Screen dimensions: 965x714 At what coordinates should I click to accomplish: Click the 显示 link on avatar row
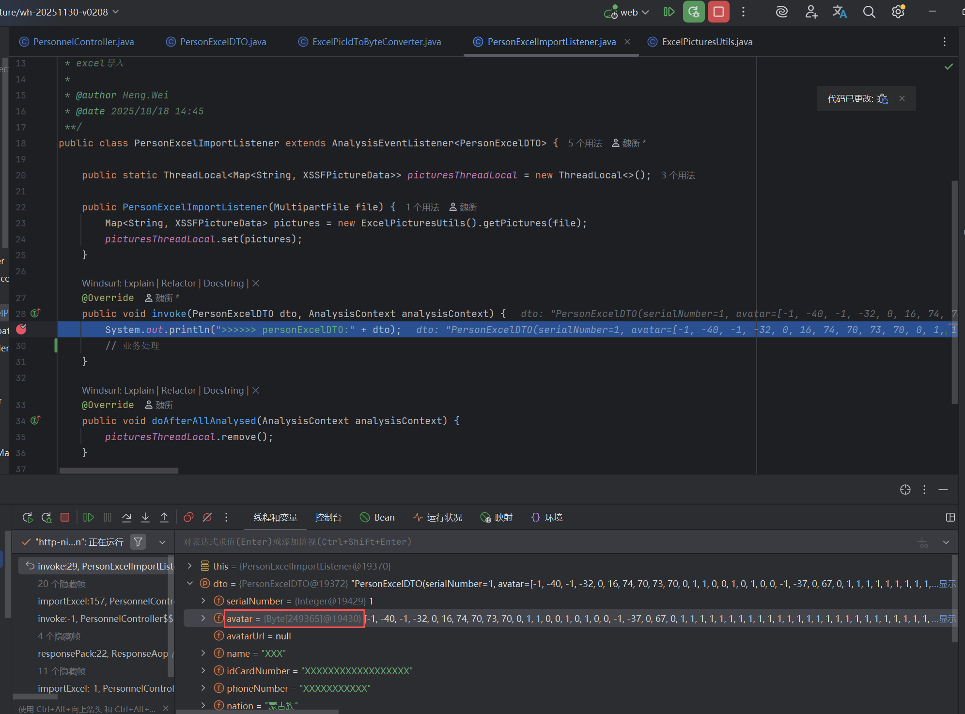[947, 619]
